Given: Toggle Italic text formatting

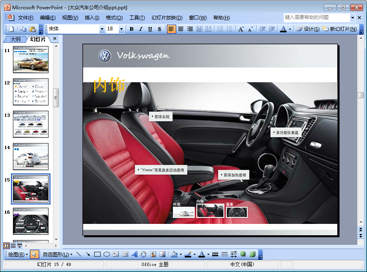Looking at the screenshot, I should [x=141, y=29].
